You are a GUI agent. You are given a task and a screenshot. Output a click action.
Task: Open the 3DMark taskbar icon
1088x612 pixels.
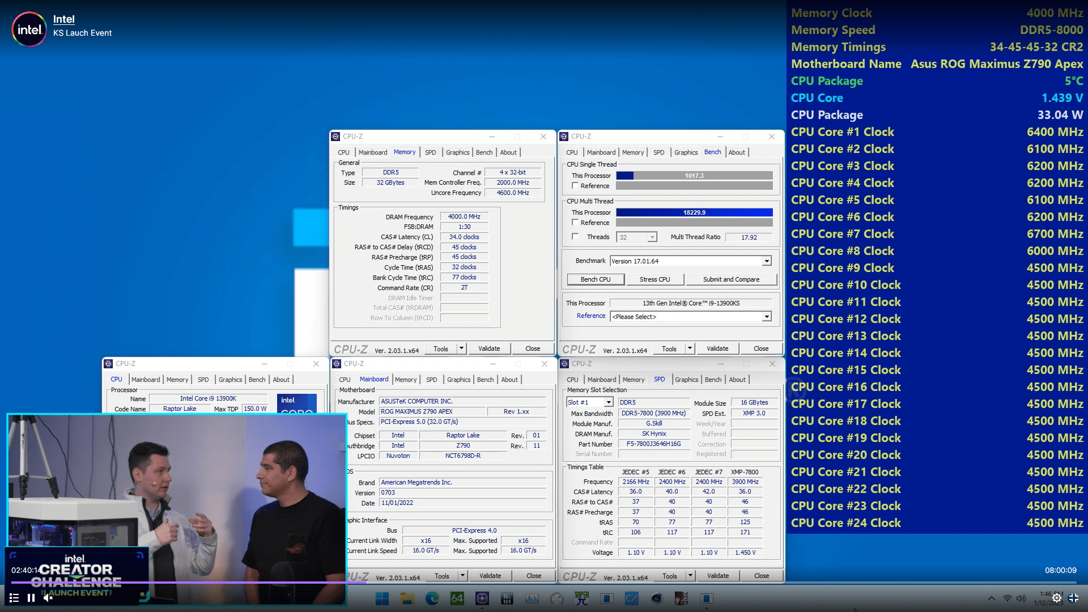(682, 598)
